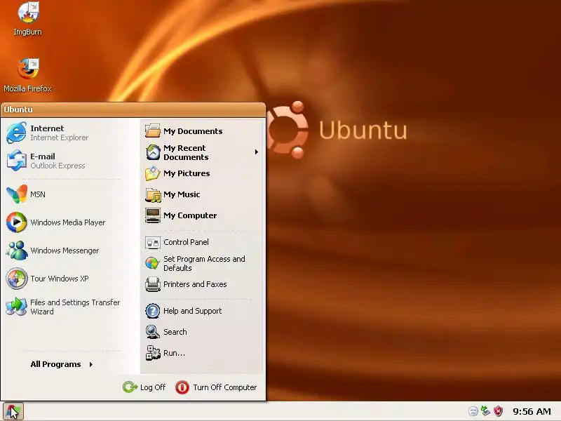Open the My Documents folder icon
This screenshot has width=561, height=421.
point(153,131)
